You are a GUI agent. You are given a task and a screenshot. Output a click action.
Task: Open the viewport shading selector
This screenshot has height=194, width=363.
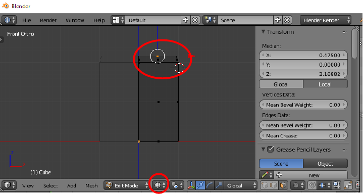tap(160, 185)
